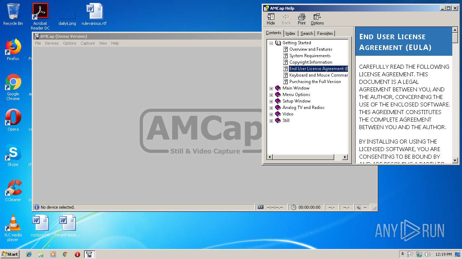Open the File menu in AMCap
The width and height of the screenshot is (462, 259).
pyautogui.click(x=38, y=43)
